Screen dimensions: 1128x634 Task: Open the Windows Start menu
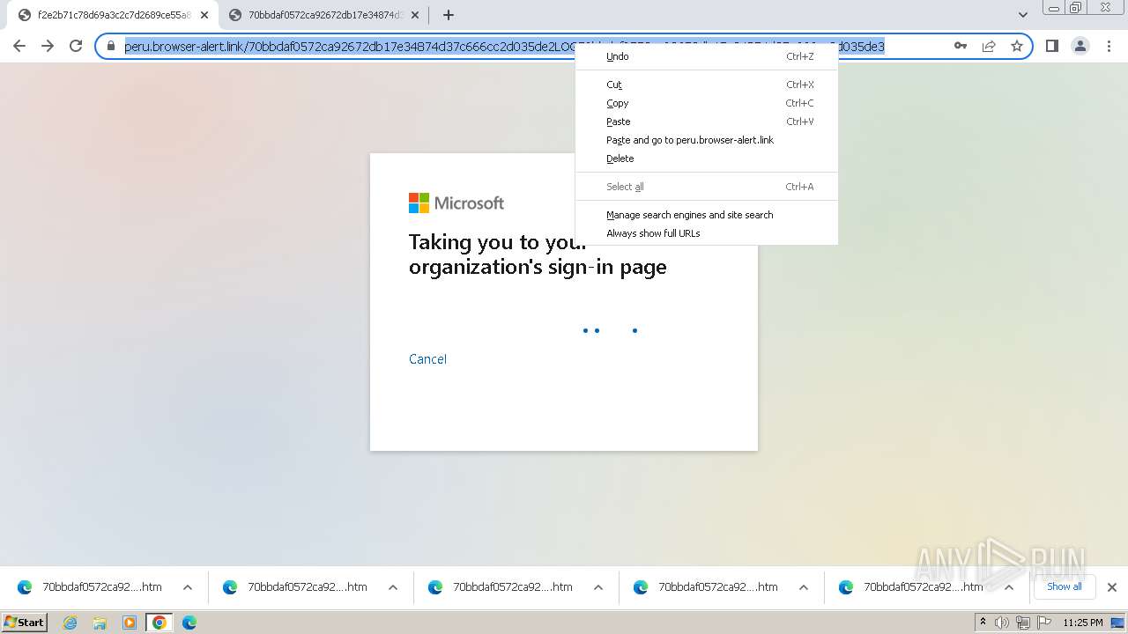[x=25, y=623]
